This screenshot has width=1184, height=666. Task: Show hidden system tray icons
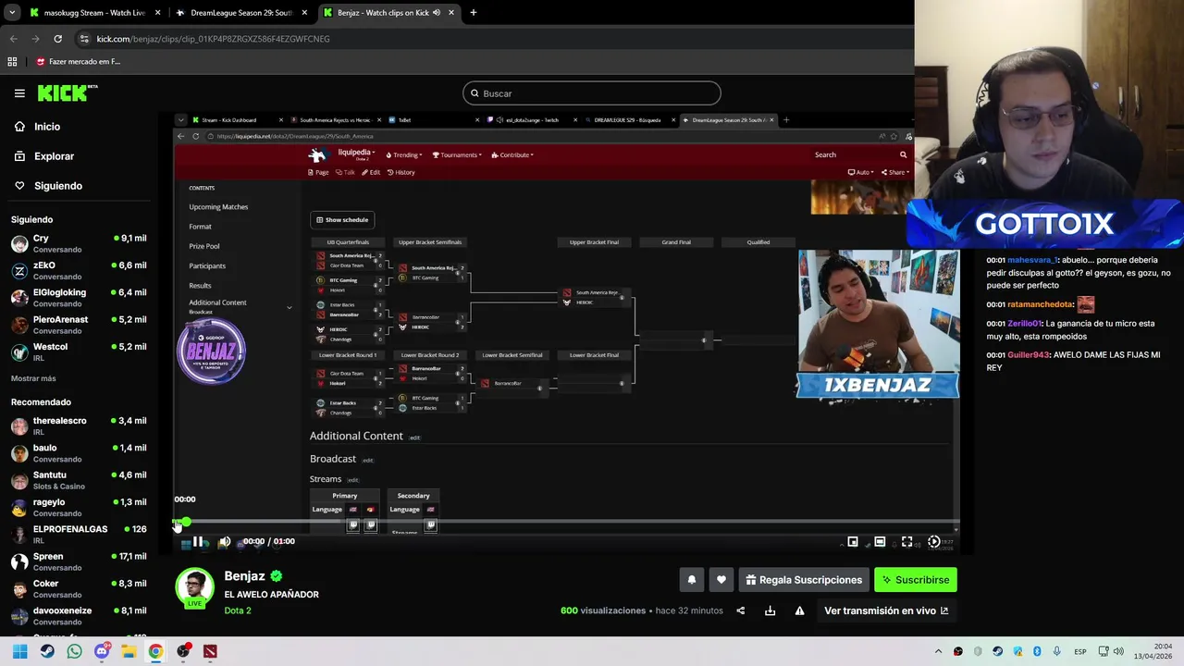click(x=938, y=651)
